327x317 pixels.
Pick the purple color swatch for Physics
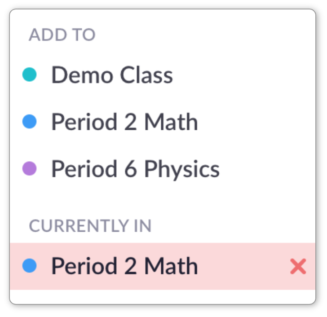click(30, 169)
